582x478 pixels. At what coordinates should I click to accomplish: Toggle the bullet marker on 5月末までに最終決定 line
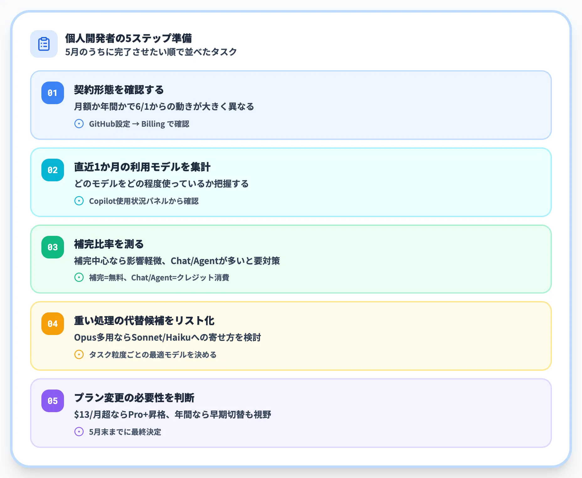(79, 432)
